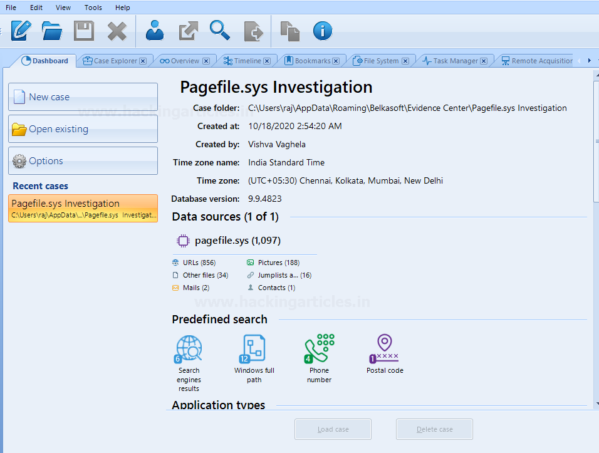Switch to the Remote Acquisition tab
The width and height of the screenshot is (599, 453).
coord(537,61)
